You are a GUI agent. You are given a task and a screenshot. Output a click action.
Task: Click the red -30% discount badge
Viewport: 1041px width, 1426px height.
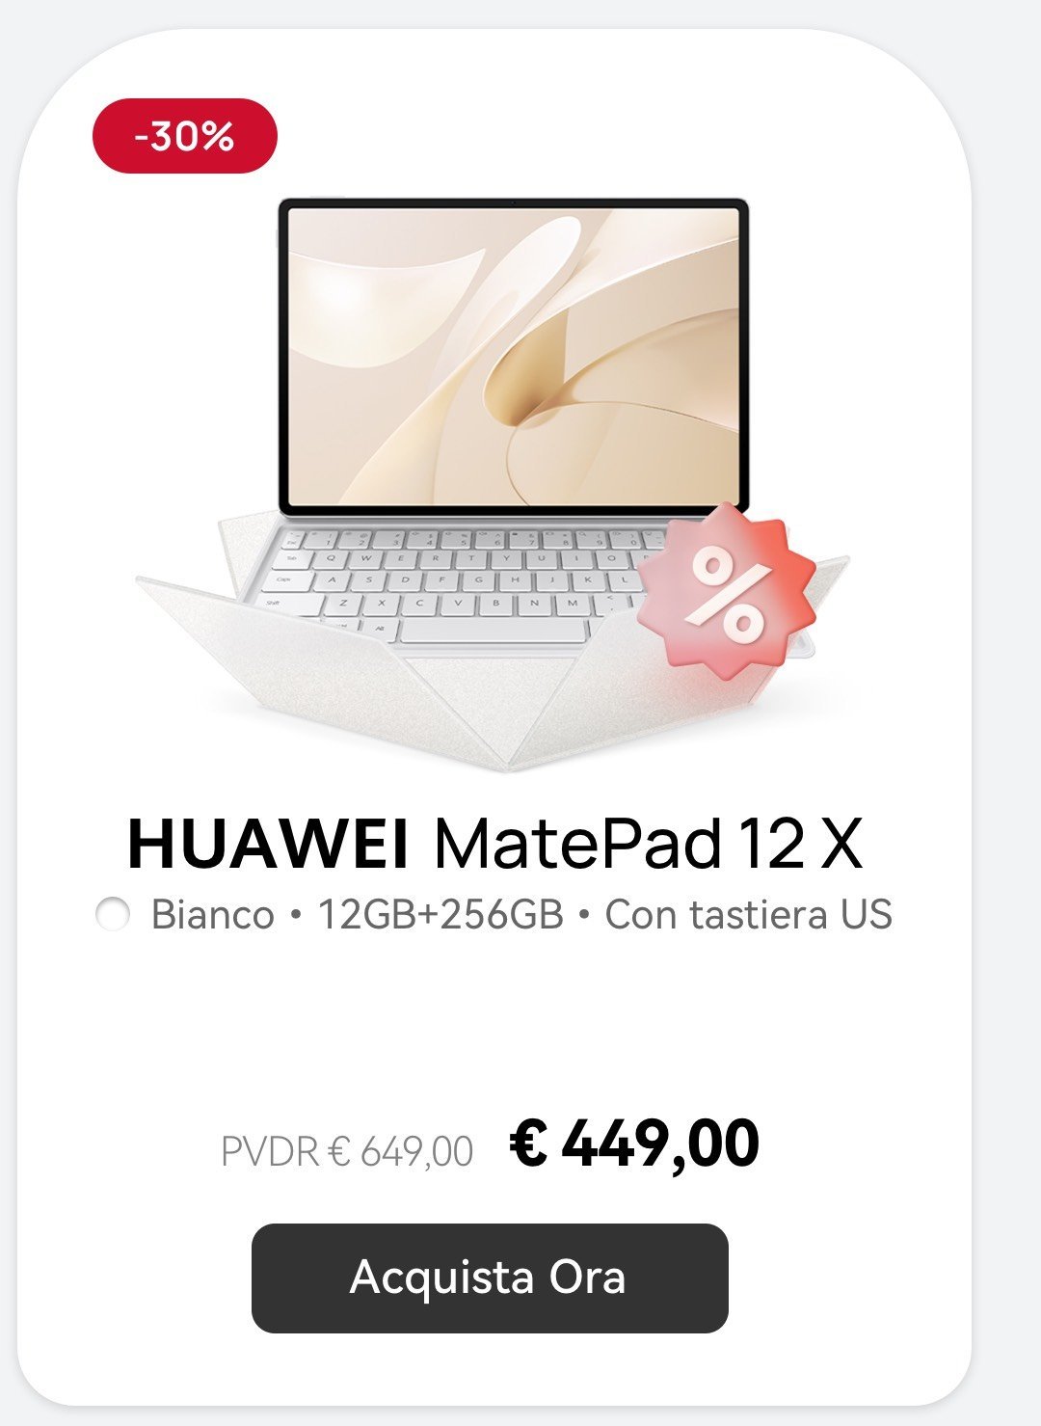click(x=184, y=136)
